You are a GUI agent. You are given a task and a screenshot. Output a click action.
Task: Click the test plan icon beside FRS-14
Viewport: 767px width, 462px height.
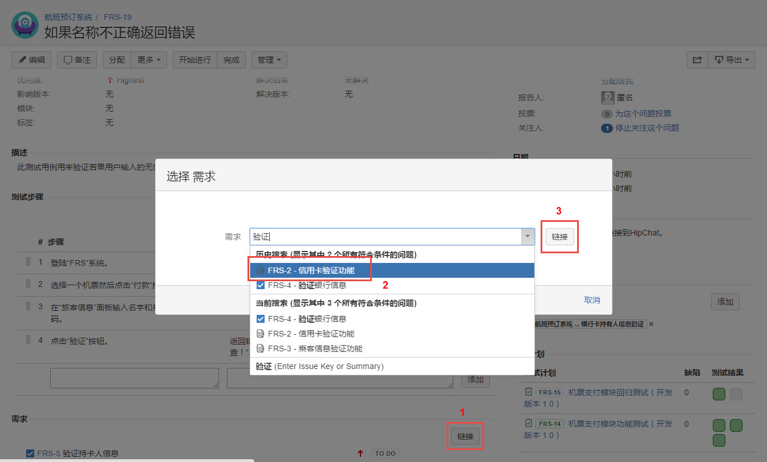(x=528, y=424)
